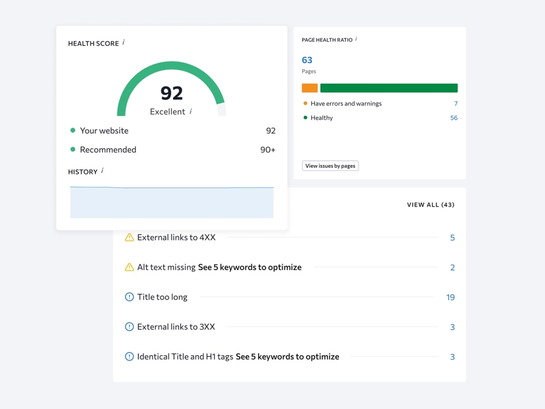Click the info icon next to HEALTH SCORE
This screenshot has height=409, width=545.
point(124,42)
